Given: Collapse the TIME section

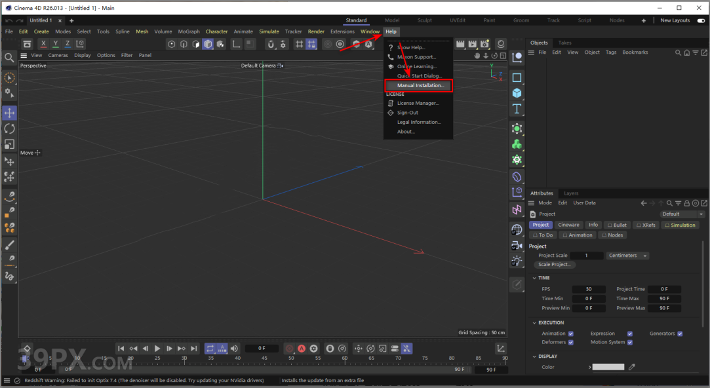Looking at the screenshot, I should pyautogui.click(x=535, y=278).
